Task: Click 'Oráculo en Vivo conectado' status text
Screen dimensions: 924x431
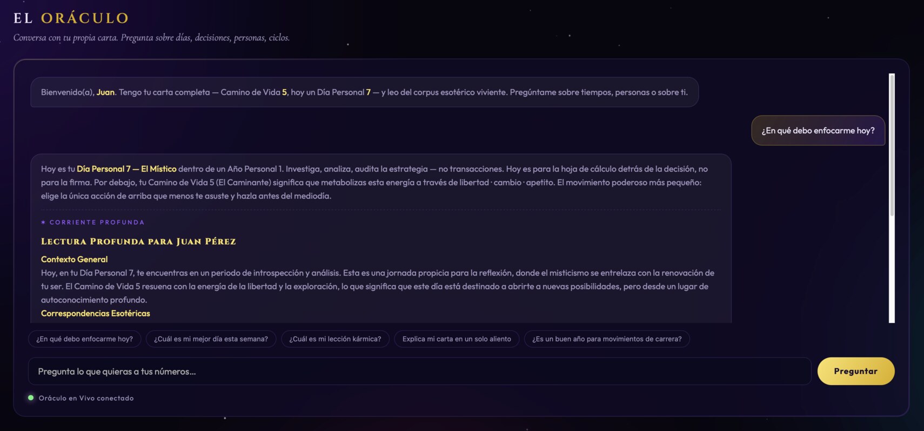Action: point(86,398)
